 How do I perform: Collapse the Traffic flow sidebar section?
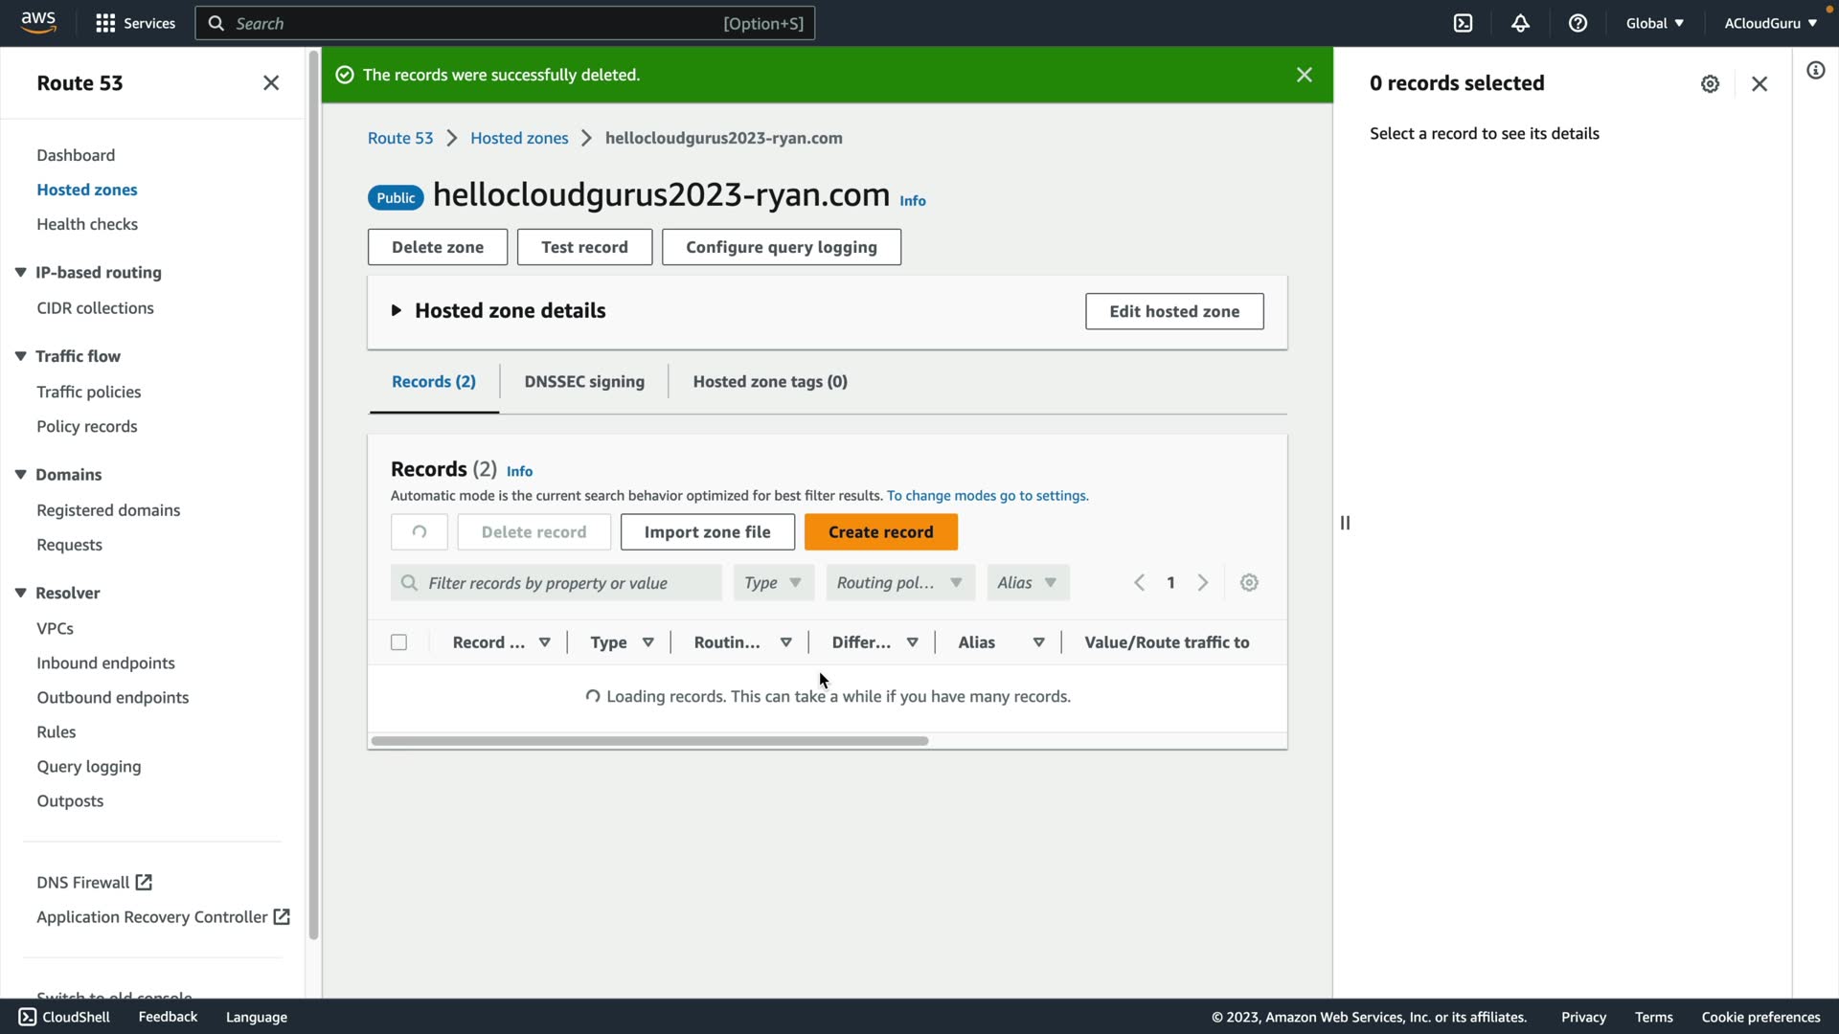coord(20,356)
